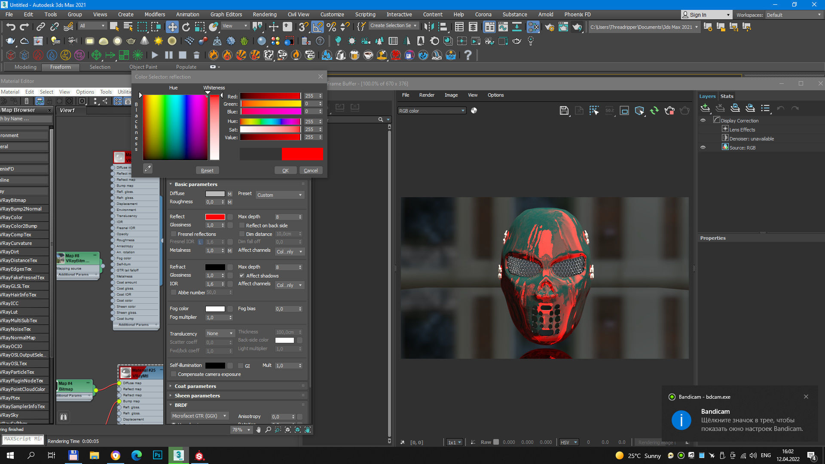Select the Select and Move tool
This screenshot has height=464, width=825.
[x=172, y=27]
